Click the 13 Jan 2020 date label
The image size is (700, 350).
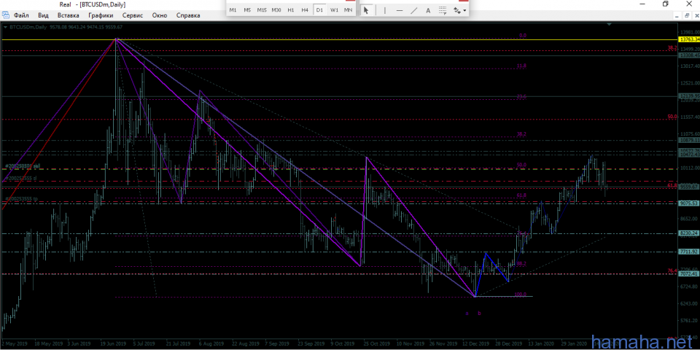pyautogui.click(x=542, y=344)
